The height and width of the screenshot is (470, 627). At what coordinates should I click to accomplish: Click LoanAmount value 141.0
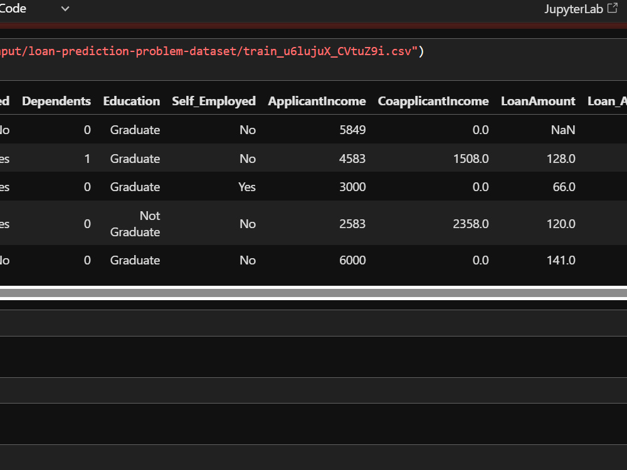(561, 260)
